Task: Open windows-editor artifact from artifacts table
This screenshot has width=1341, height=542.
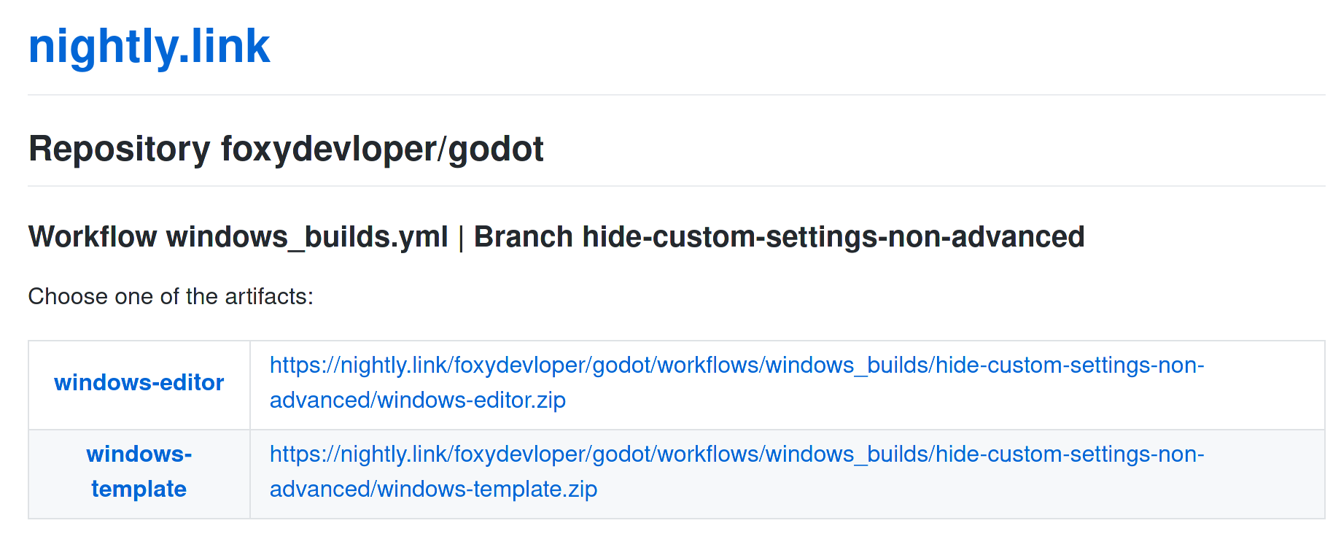Action: click(139, 382)
